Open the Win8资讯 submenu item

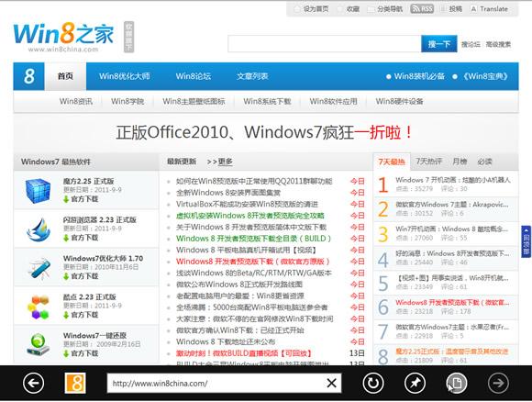[75, 101]
